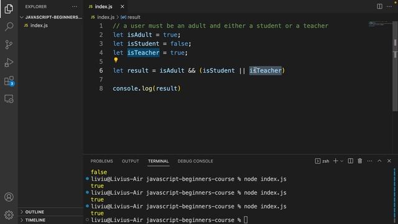Screen dimensions: 398x224
Task: Click the terminal vertical scrollbar
Action: coord(394,195)
